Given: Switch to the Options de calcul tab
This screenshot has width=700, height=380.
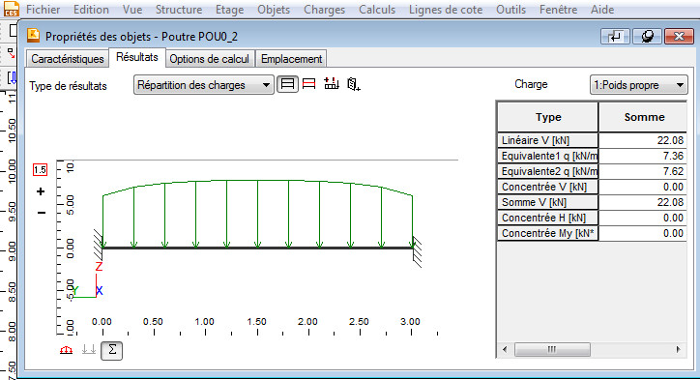Looking at the screenshot, I should click(x=210, y=59).
